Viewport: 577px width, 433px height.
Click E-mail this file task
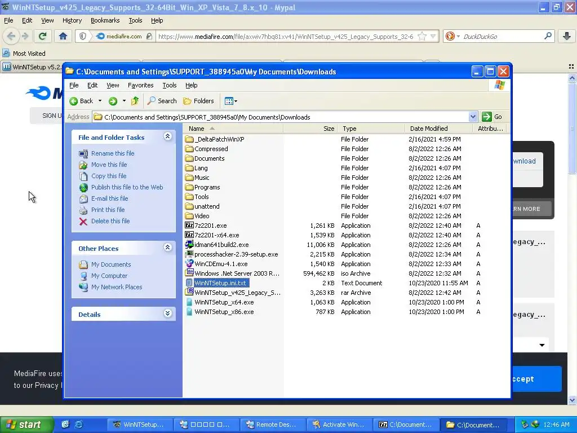(110, 198)
